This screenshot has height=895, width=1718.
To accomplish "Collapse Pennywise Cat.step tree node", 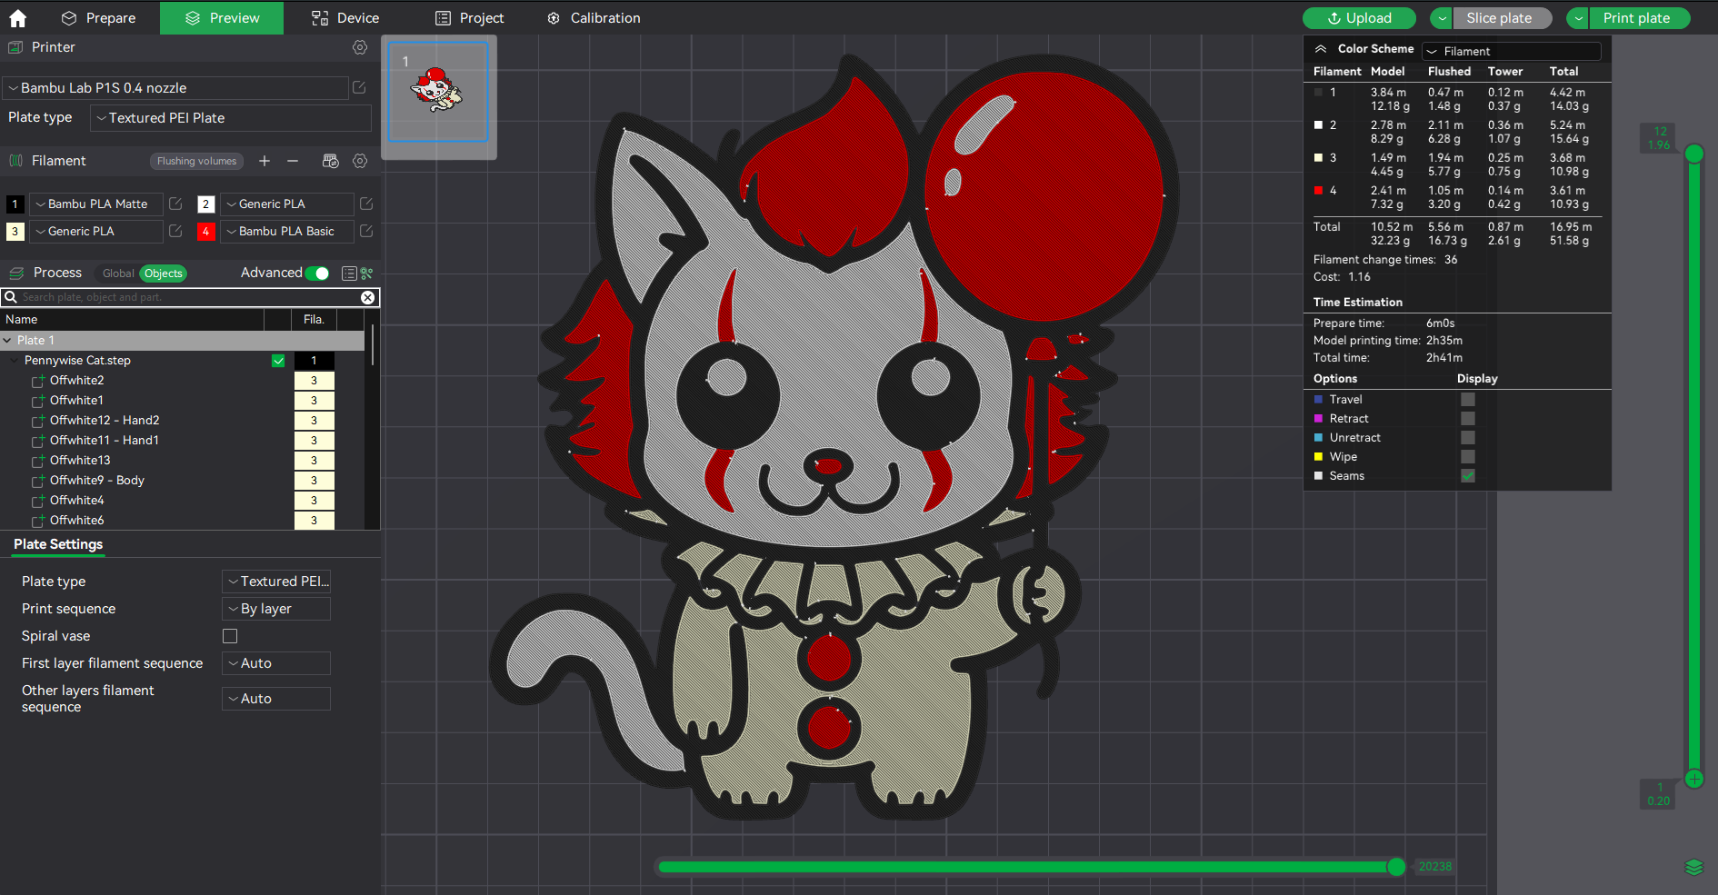I will click(15, 361).
